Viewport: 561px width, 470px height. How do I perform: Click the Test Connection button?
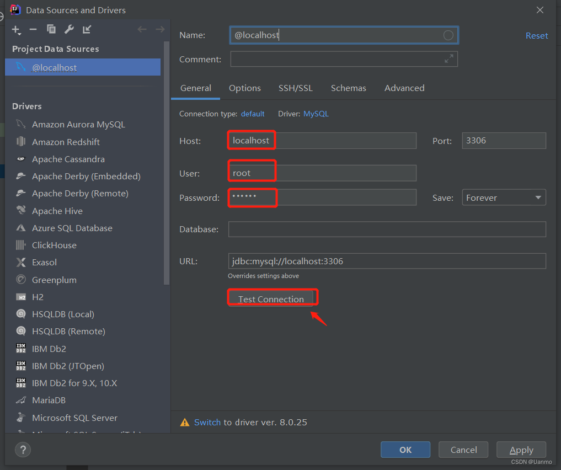(x=271, y=298)
